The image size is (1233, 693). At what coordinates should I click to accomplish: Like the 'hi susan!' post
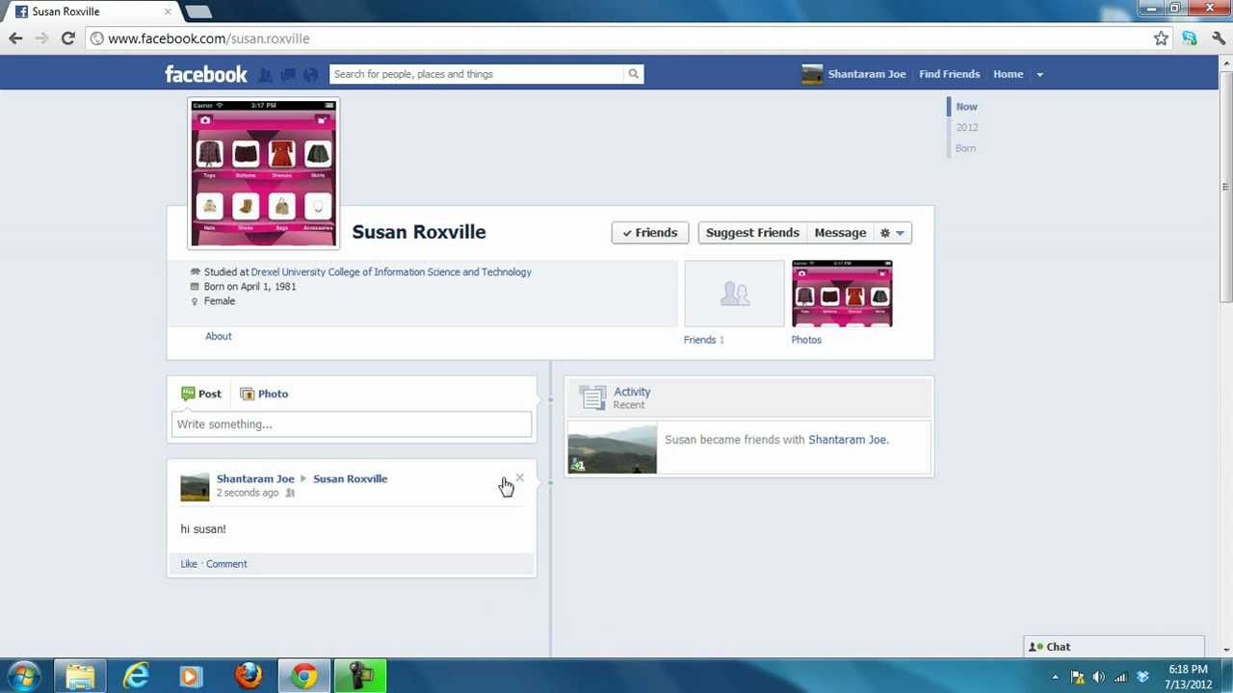pyautogui.click(x=188, y=564)
